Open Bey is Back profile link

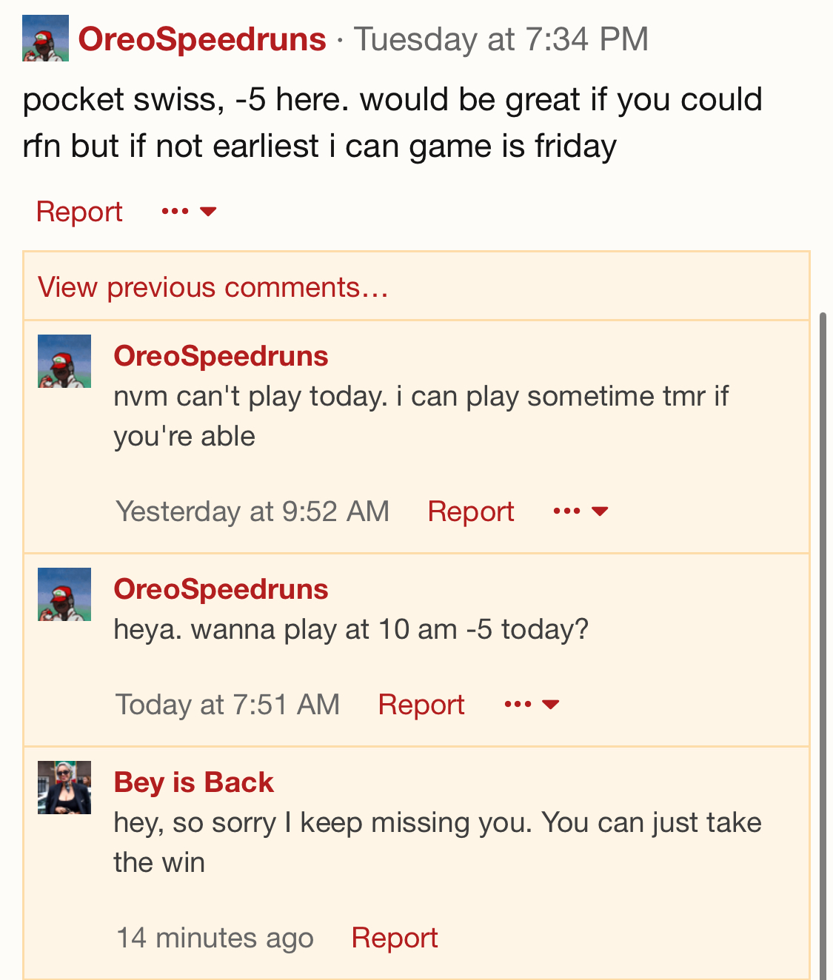click(x=194, y=782)
